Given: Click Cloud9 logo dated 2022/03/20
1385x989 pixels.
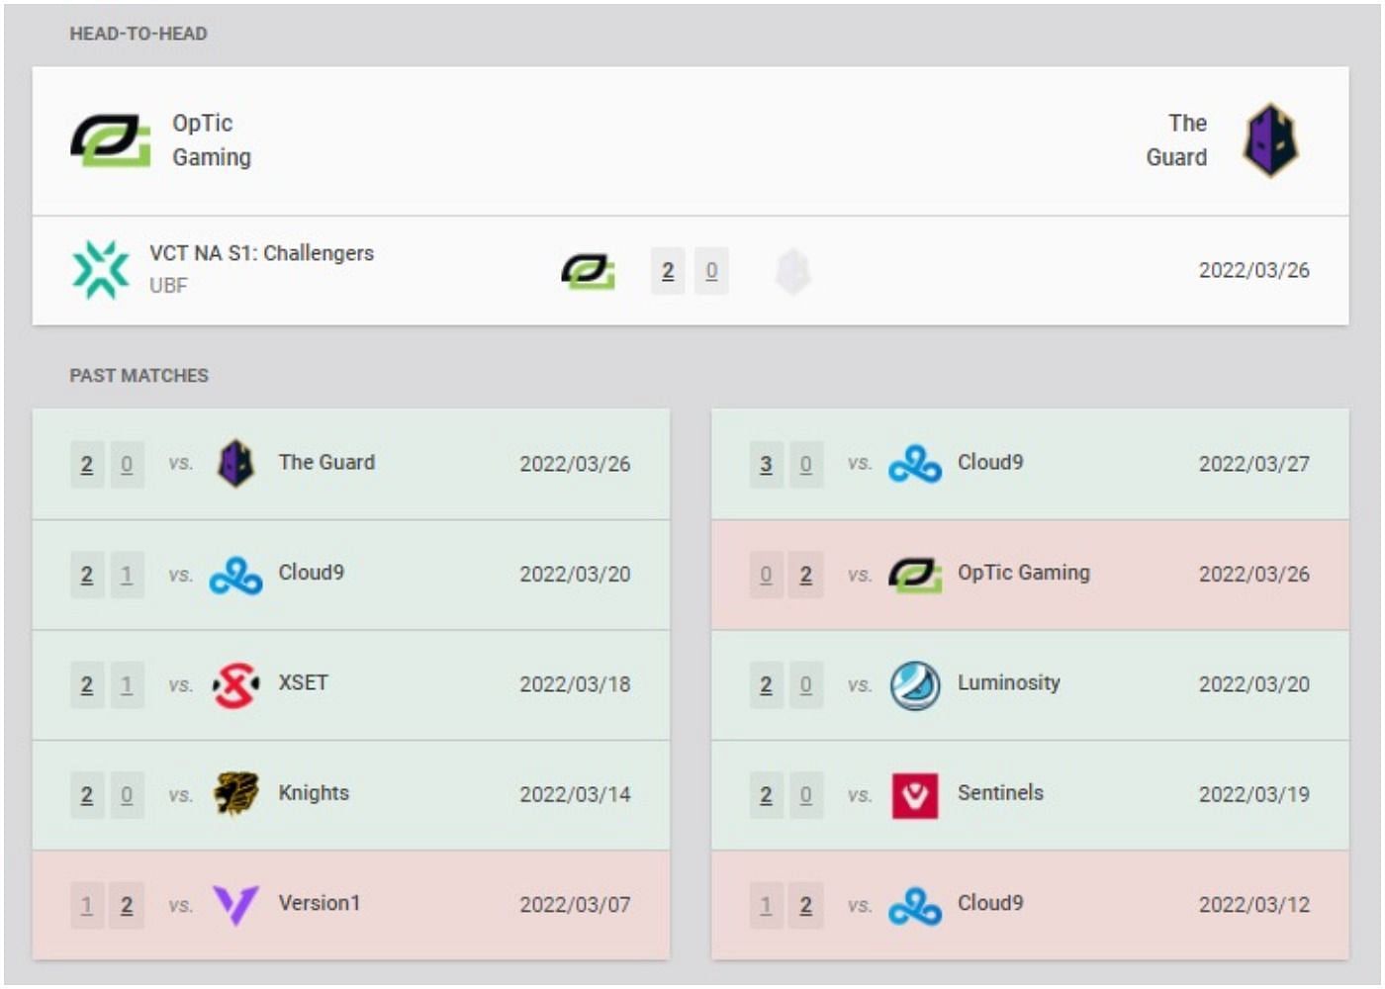Looking at the screenshot, I should coord(235,575).
